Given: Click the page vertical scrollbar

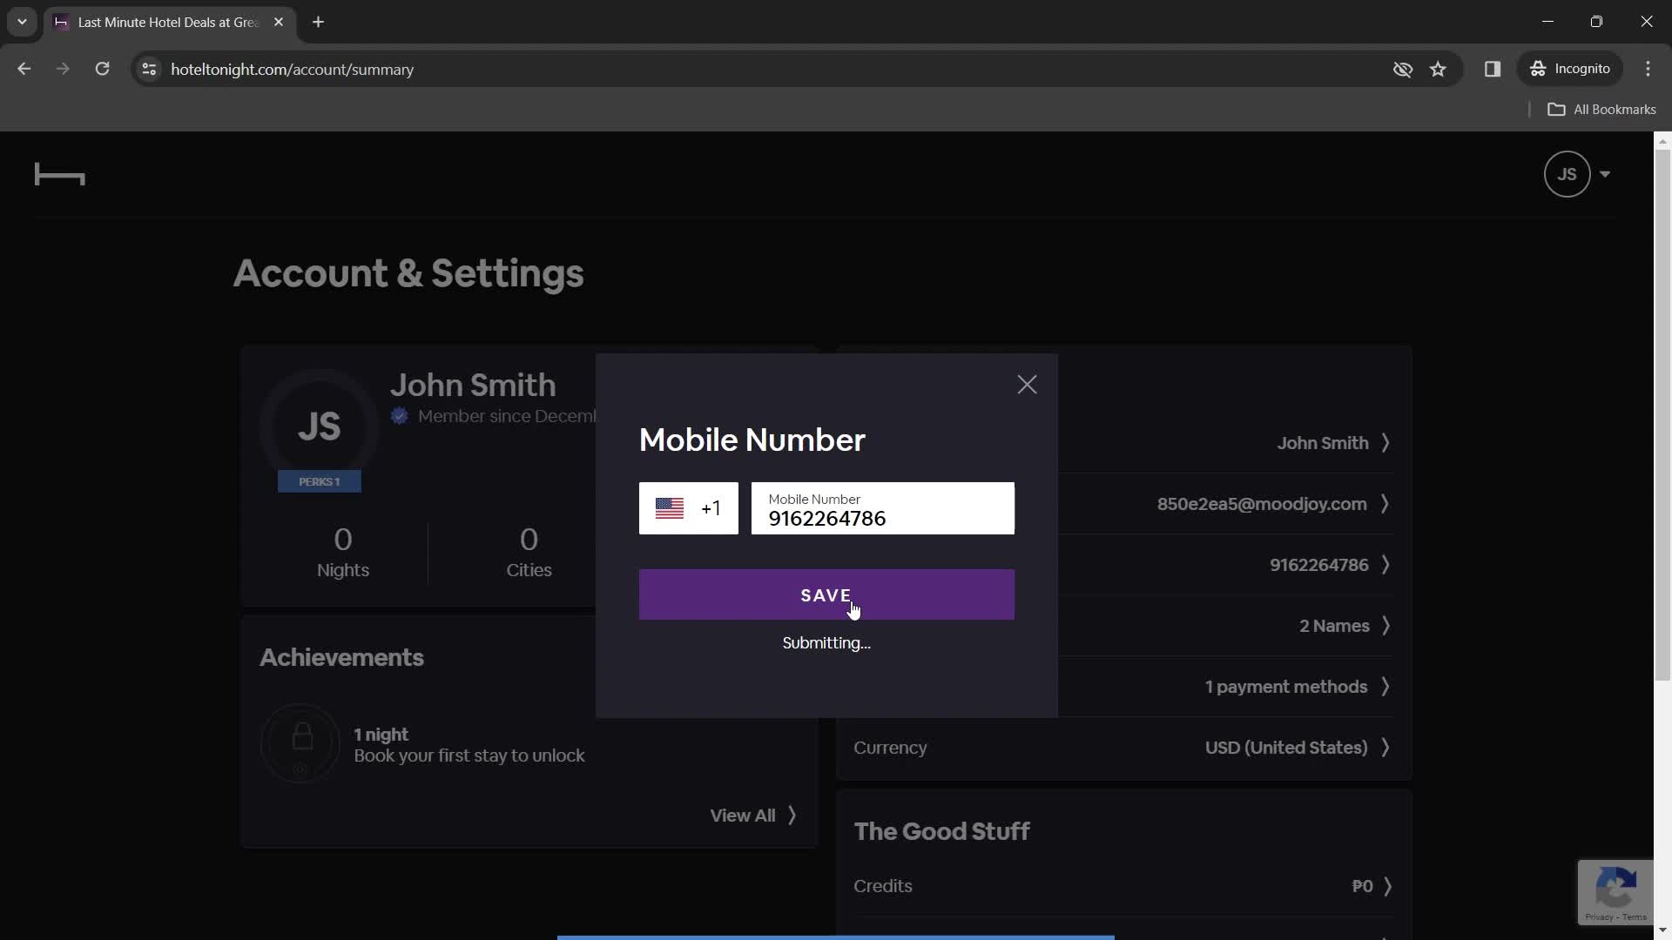Looking at the screenshot, I should click(x=1662, y=415).
